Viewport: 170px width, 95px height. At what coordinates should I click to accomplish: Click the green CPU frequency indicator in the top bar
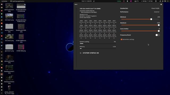(119, 1)
